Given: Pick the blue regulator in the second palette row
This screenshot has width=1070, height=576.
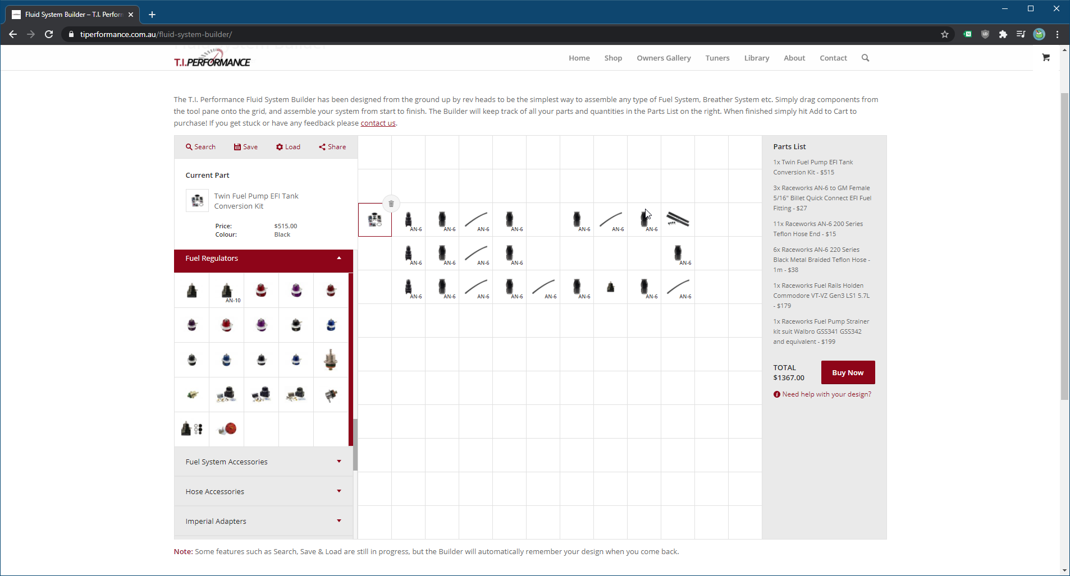Looking at the screenshot, I should (331, 325).
